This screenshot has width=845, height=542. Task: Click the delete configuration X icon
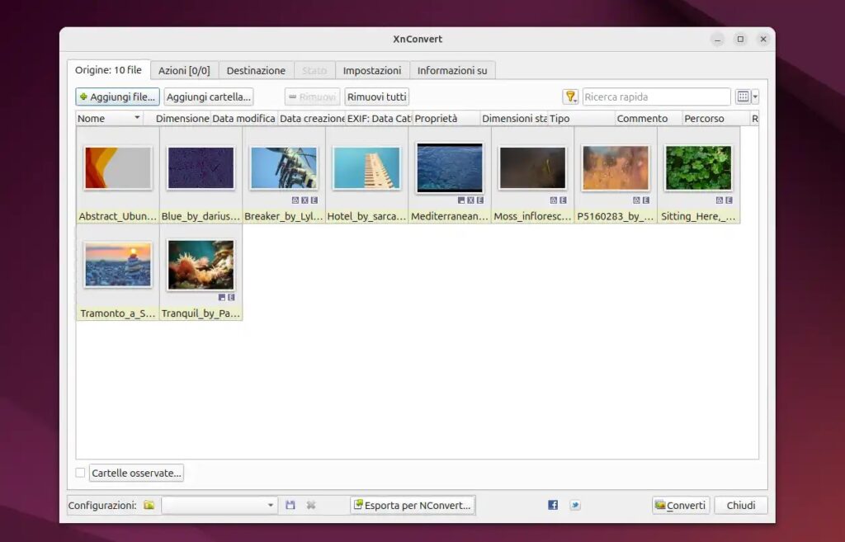(310, 504)
